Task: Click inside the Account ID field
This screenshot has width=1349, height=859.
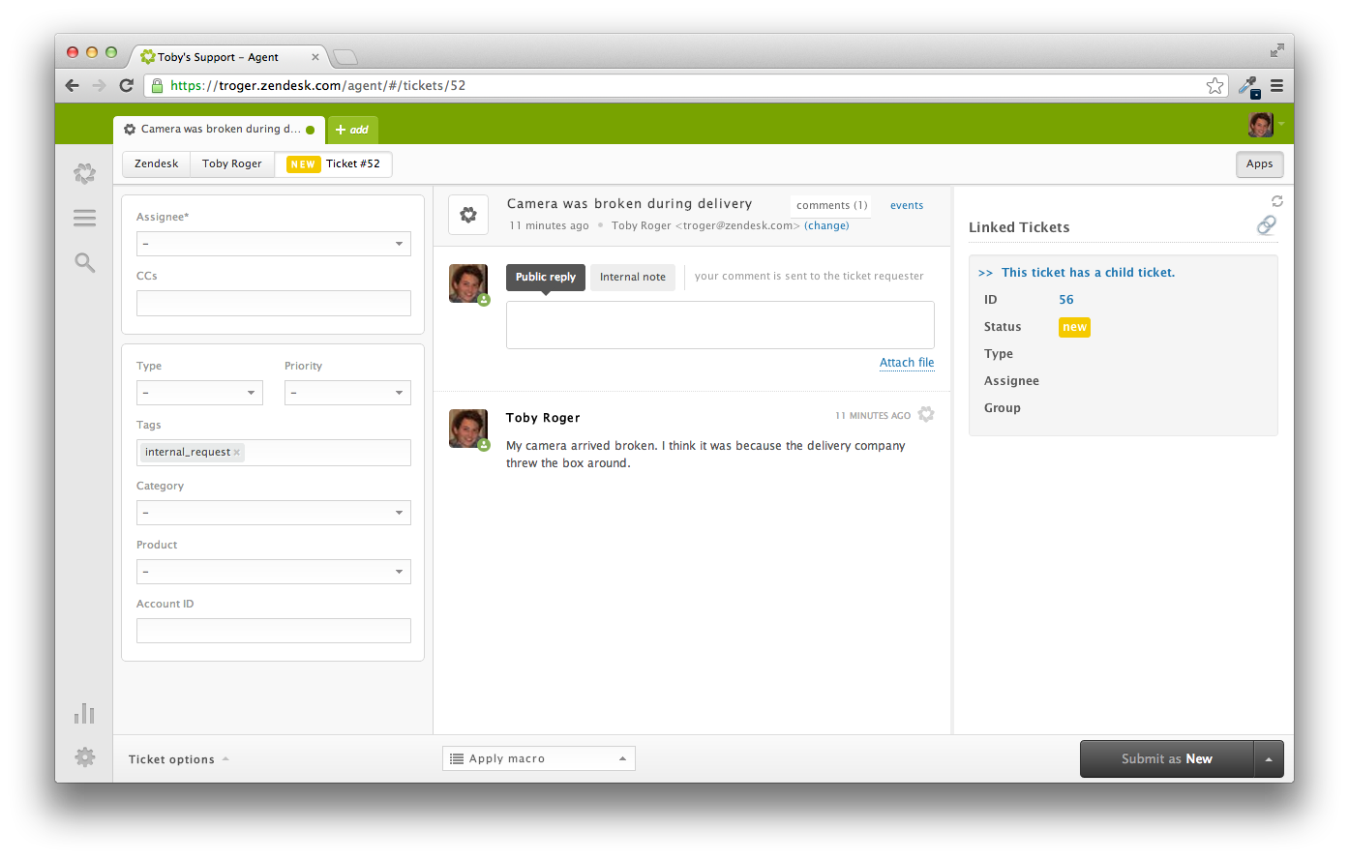Action: click(x=274, y=631)
